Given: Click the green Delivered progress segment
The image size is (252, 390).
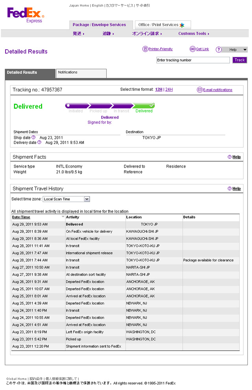Looking at the screenshot, I should tap(144, 106).
